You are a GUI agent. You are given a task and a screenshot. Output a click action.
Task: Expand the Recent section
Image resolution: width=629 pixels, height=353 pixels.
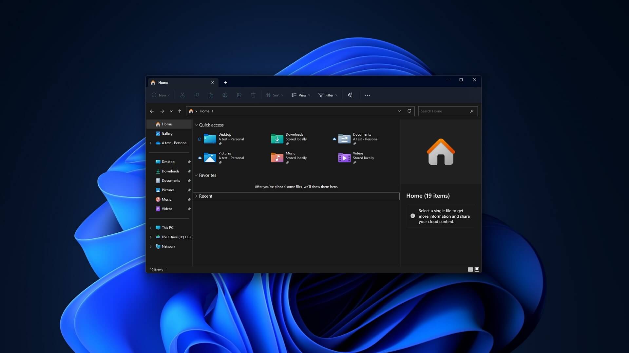point(196,196)
